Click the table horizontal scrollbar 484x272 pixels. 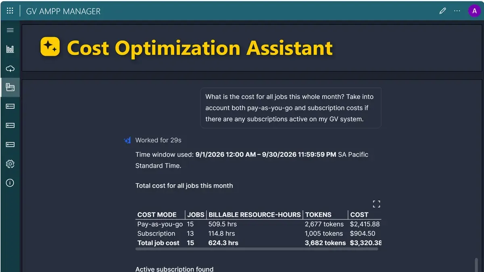[257, 249]
